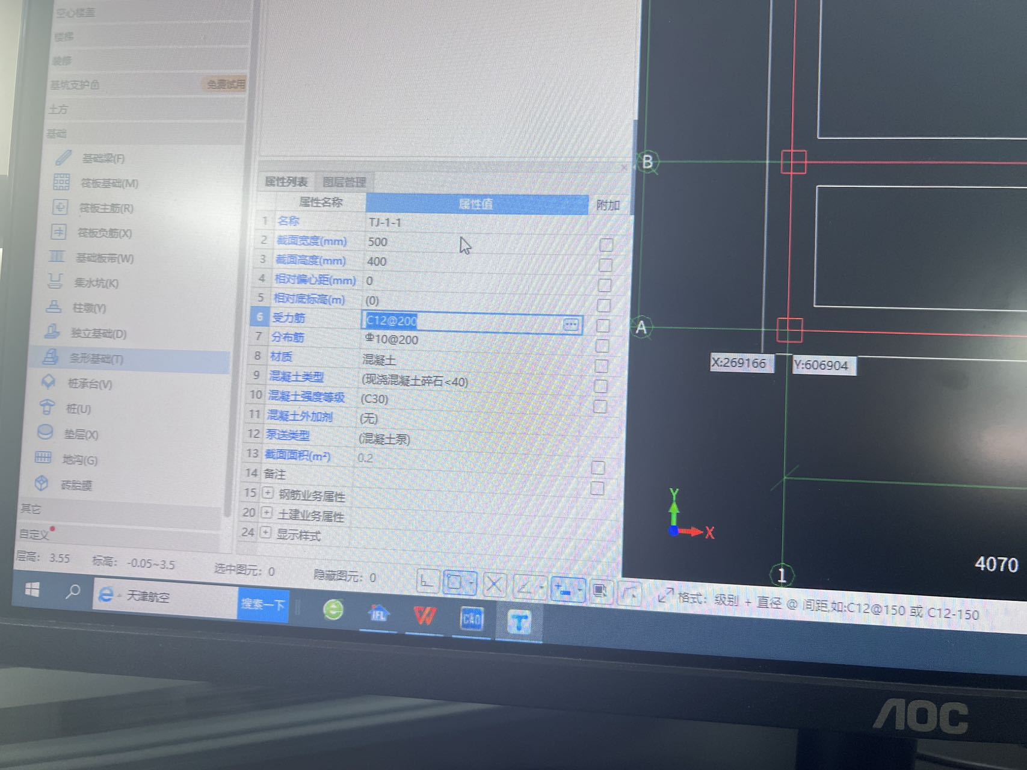The height and width of the screenshot is (770, 1027).
Task: Switch to 属性列表 tab
Action: tap(286, 182)
